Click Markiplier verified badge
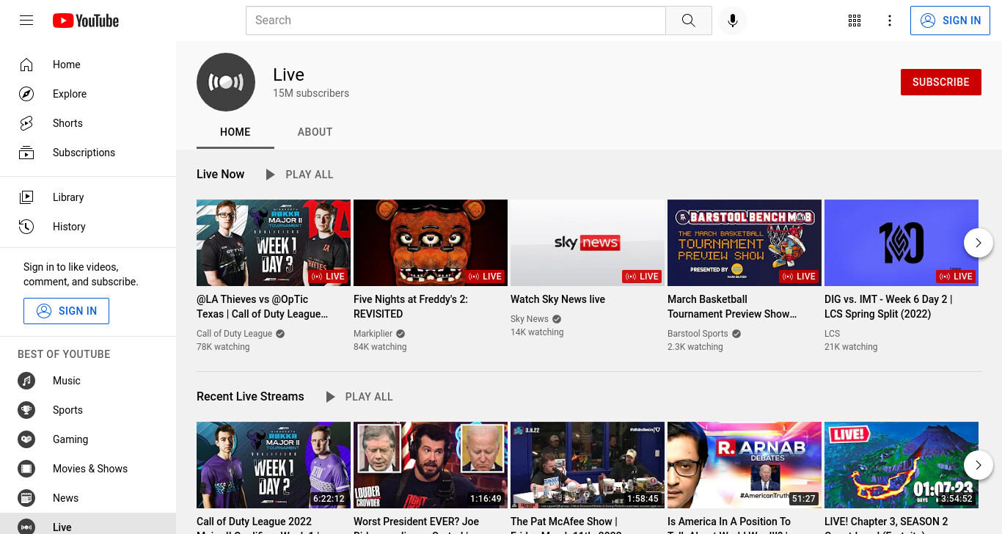This screenshot has width=1002, height=534. pyautogui.click(x=401, y=334)
